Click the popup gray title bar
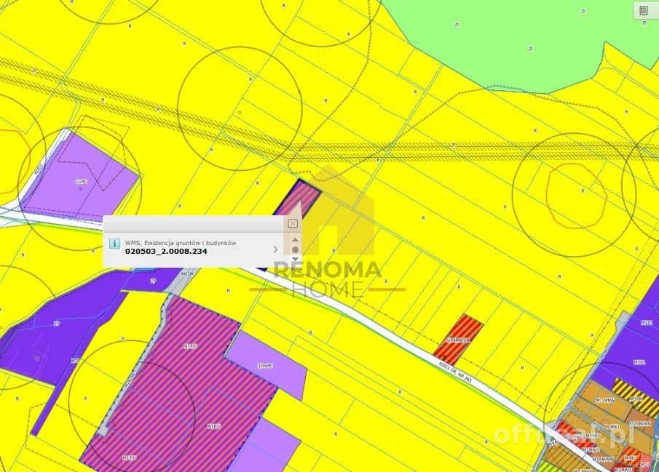This screenshot has width=659, height=472. [x=195, y=223]
